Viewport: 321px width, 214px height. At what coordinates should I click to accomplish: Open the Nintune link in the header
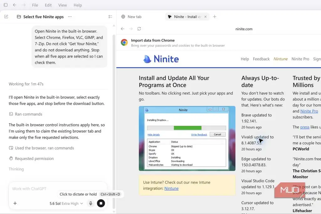tap(281, 59)
